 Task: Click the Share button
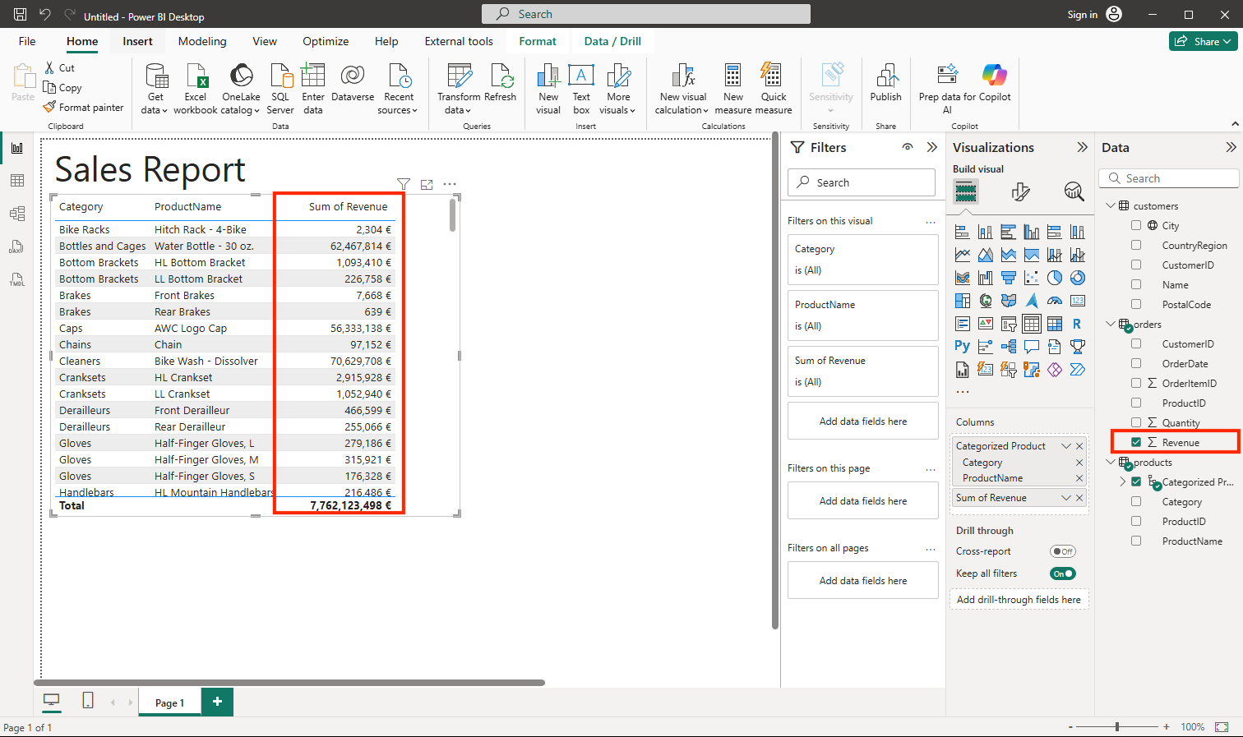coord(1203,41)
